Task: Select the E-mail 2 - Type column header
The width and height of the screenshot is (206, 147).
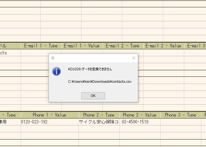Action: coord(123,46)
